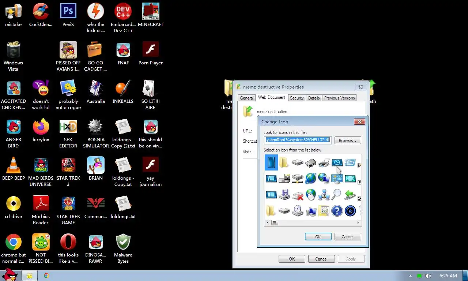The width and height of the screenshot is (468, 281).
Task: Select the blue power button icon
Action: coord(350,211)
